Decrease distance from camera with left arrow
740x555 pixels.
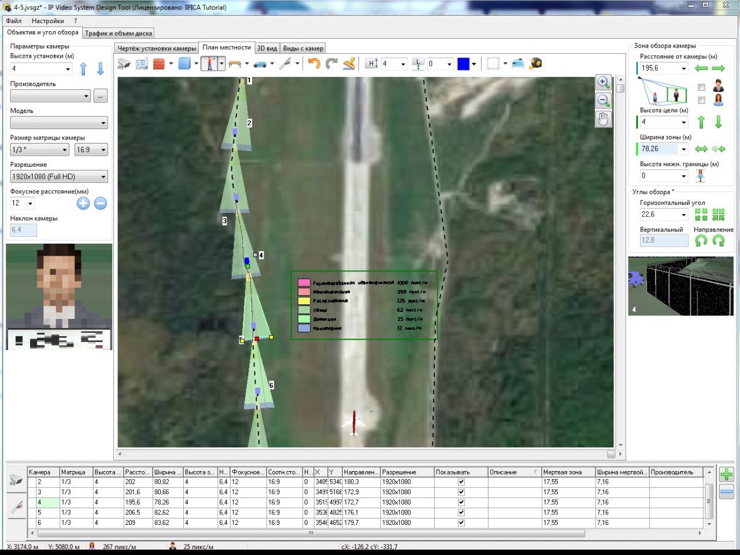click(701, 68)
